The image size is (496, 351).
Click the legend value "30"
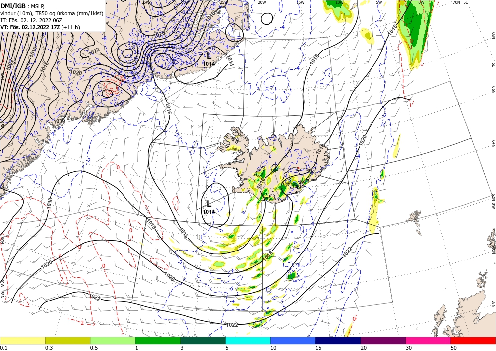(409, 348)
